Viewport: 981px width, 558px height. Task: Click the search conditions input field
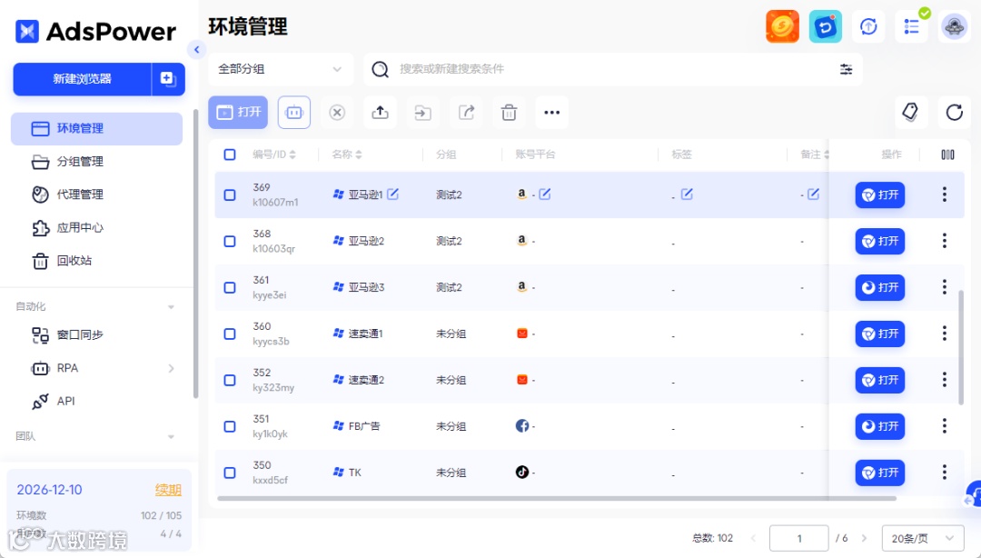click(x=613, y=69)
